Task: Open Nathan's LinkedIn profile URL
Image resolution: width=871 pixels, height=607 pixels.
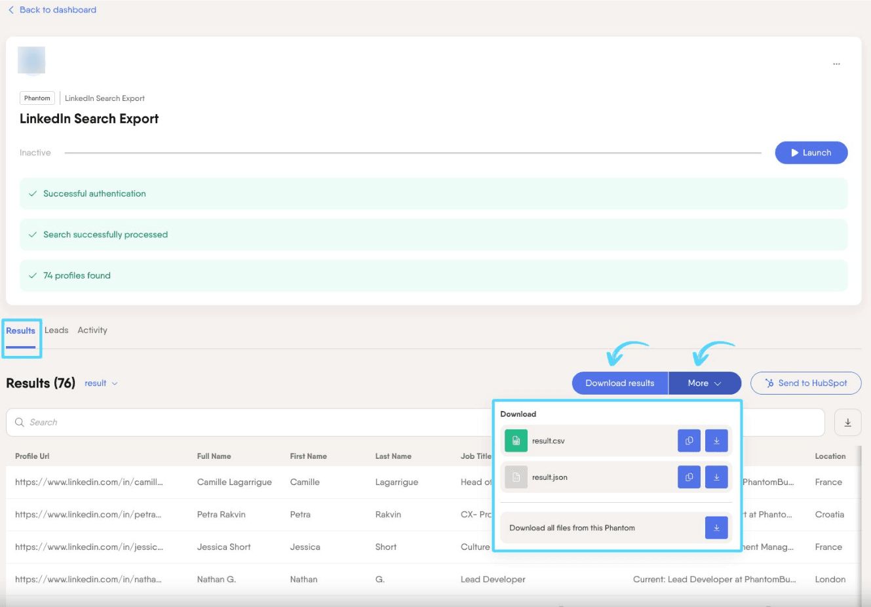Action: coord(88,579)
